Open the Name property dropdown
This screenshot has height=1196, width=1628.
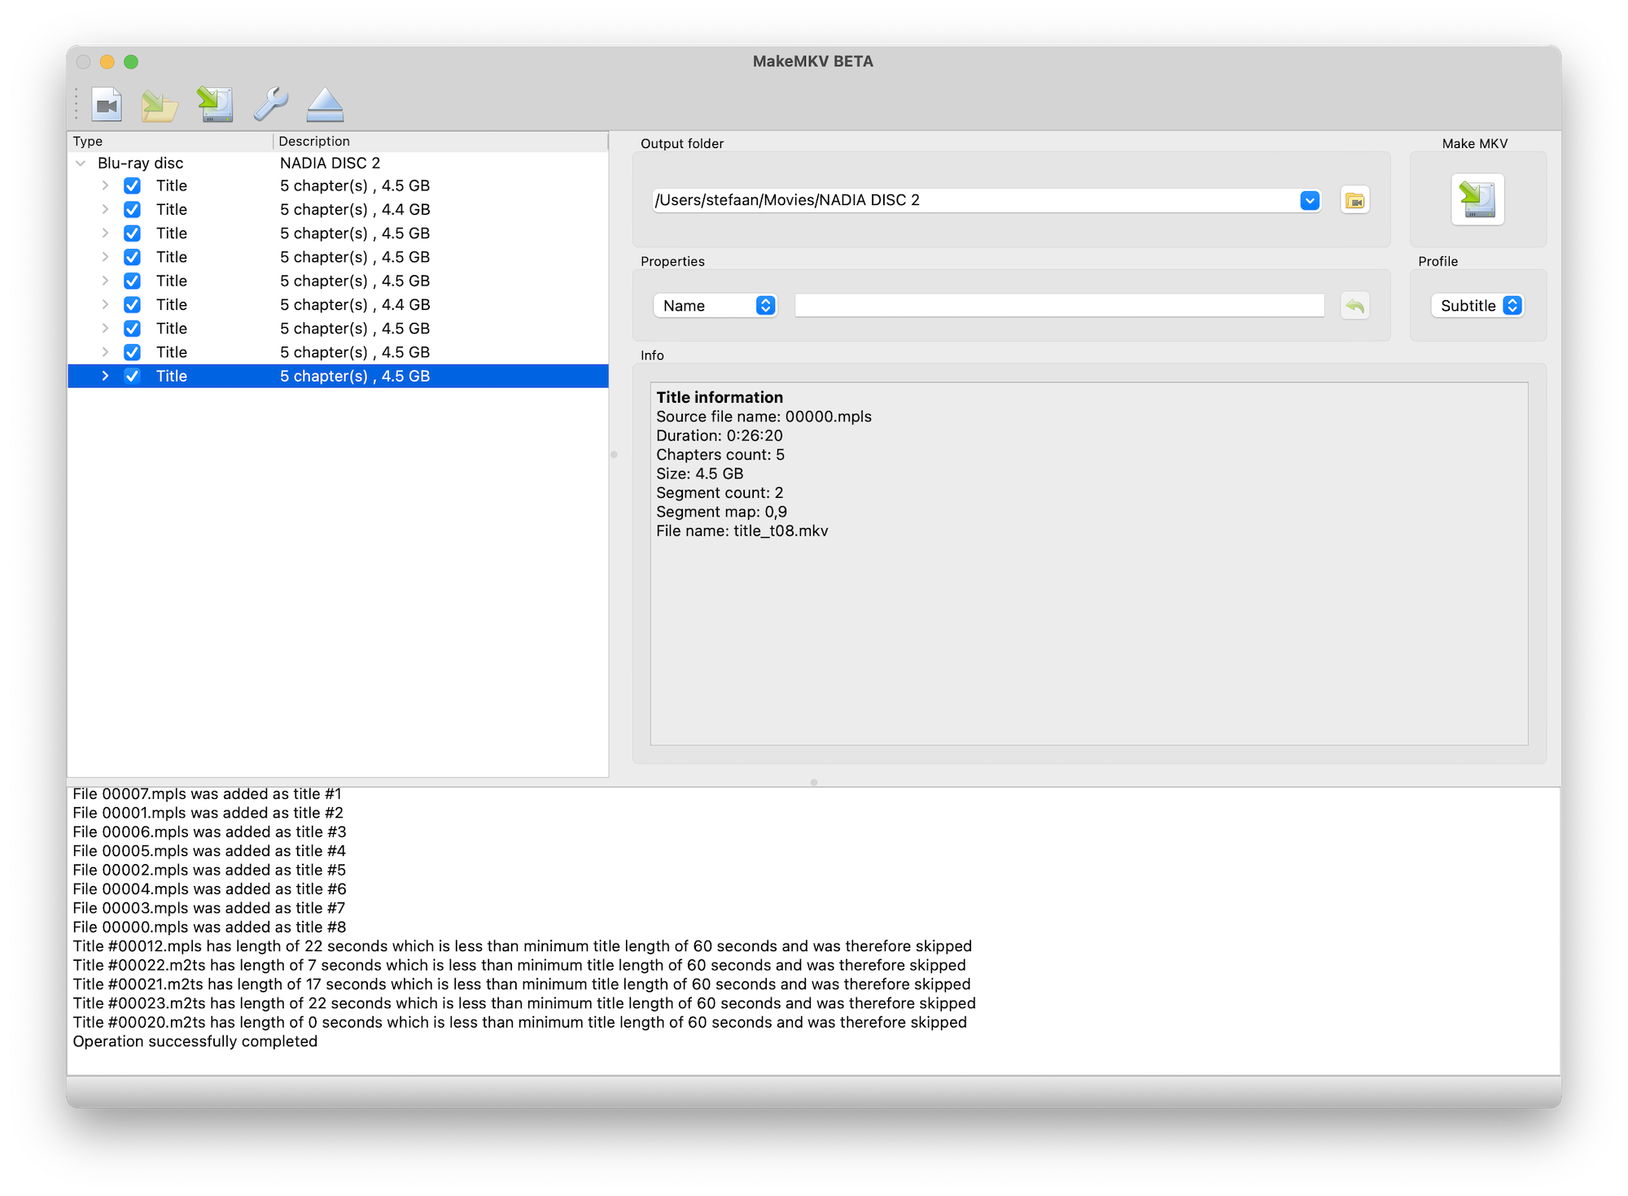click(715, 306)
